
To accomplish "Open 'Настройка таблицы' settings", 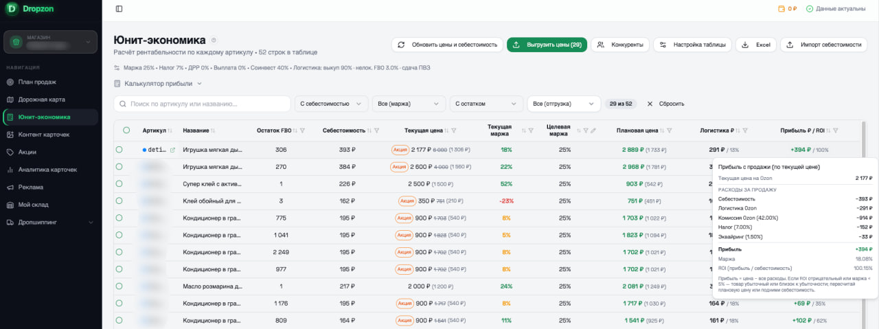I will [x=692, y=45].
